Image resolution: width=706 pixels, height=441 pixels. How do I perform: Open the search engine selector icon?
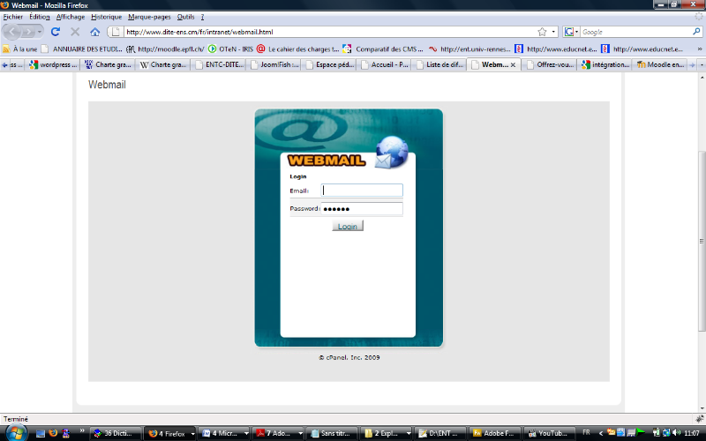(571, 32)
